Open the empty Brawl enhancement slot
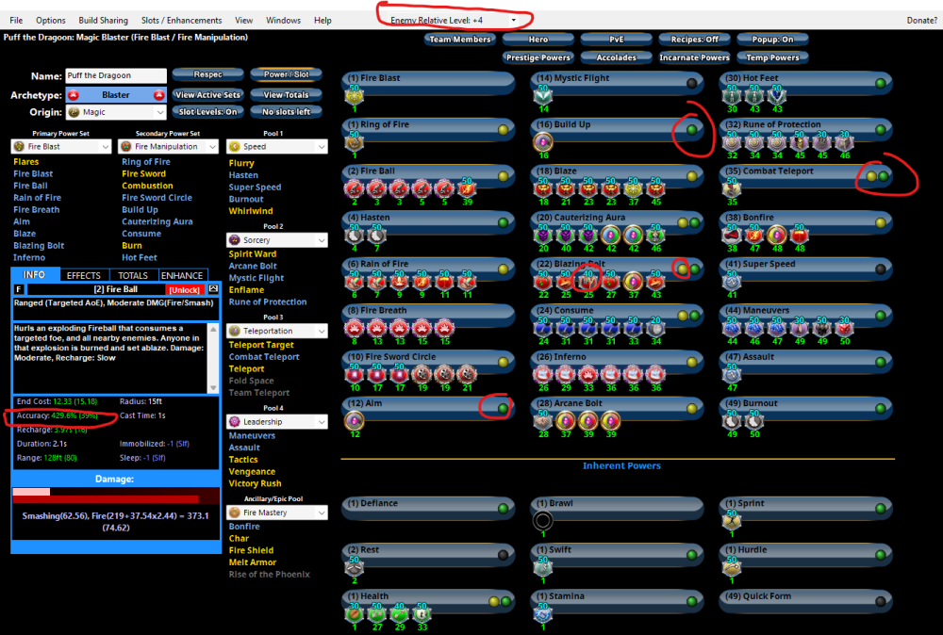943x635 pixels. pos(543,520)
